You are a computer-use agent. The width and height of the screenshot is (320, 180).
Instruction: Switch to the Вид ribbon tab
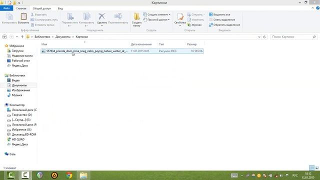pos(60,8)
